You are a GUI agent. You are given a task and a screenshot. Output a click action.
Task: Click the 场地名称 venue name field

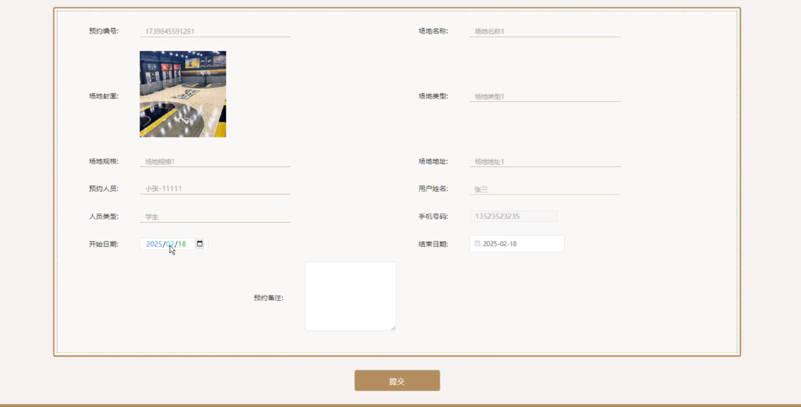click(x=545, y=31)
